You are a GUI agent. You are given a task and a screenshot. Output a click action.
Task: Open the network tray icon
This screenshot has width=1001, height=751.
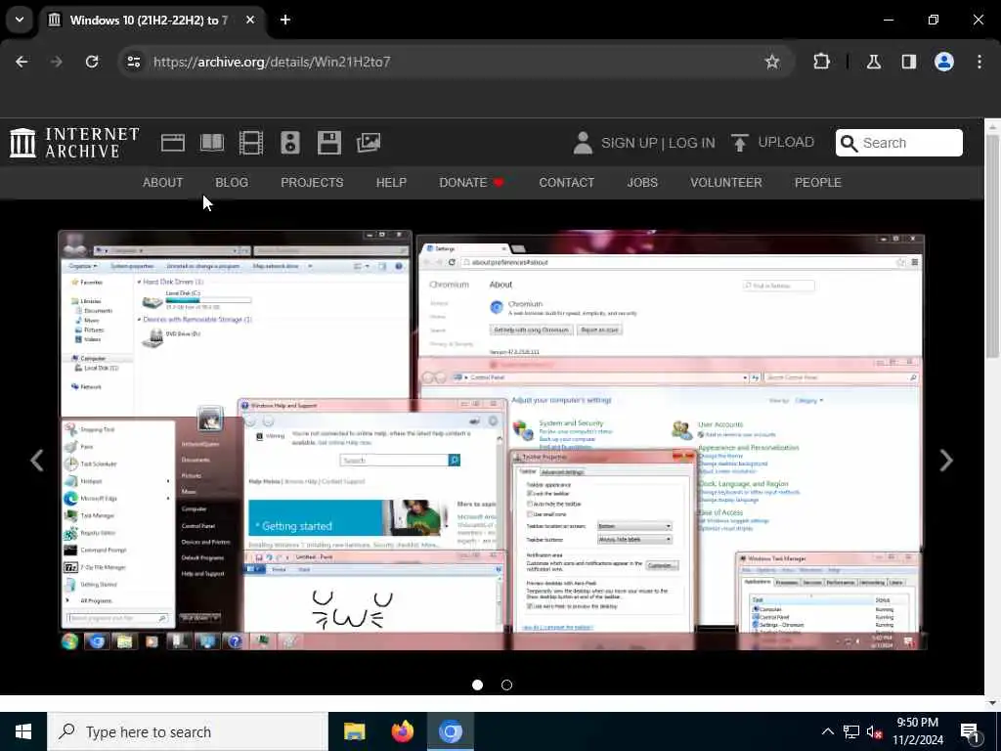[x=851, y=731]
